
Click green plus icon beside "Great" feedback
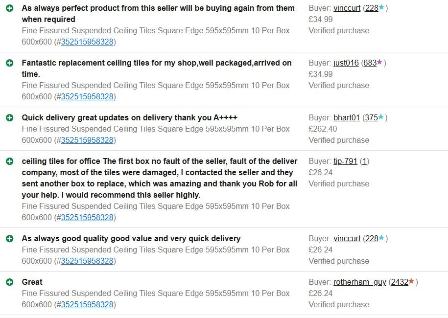9,282
